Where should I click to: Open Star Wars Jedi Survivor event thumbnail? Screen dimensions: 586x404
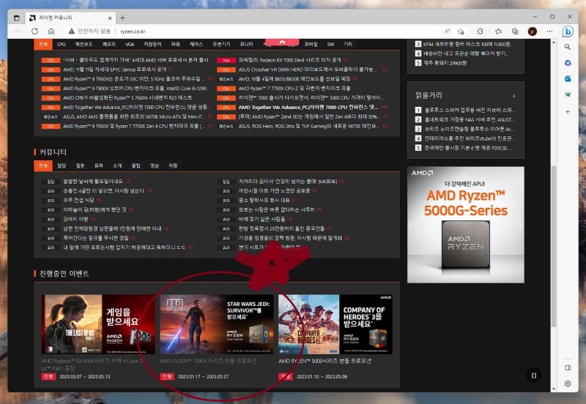tap(217, 324)
